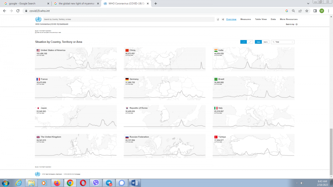Select the Cases toggle button
Screen dimensions: 333x187
(x=258, y=42)
